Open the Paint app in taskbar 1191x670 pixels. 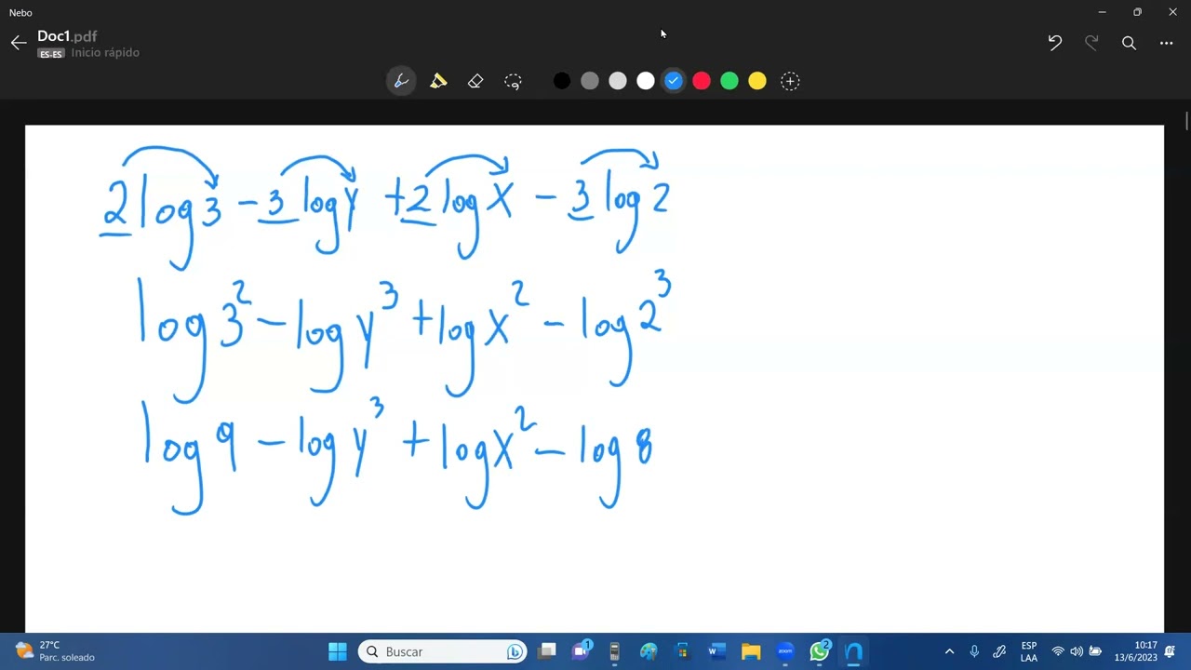pyautogui.click(x=649, y=651)
